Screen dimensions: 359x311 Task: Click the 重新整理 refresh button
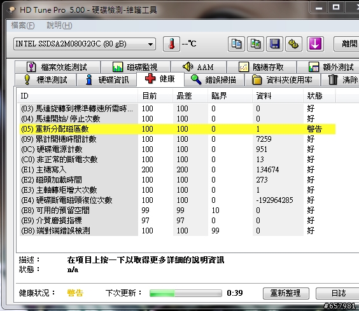[x=286, y=293]
